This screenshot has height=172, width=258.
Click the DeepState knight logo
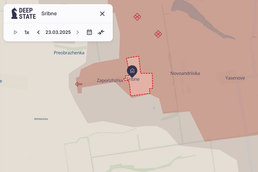coord(14,13)
